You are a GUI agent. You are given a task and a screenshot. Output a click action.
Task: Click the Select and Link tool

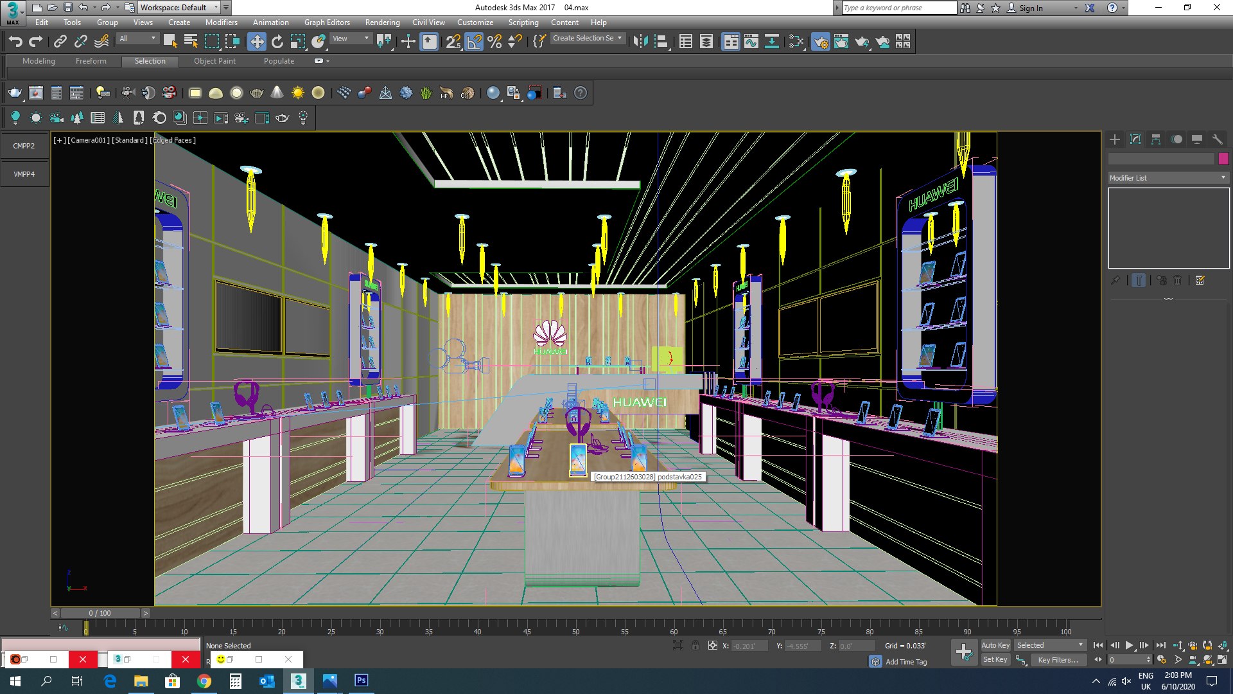click(x=60, y=42)
